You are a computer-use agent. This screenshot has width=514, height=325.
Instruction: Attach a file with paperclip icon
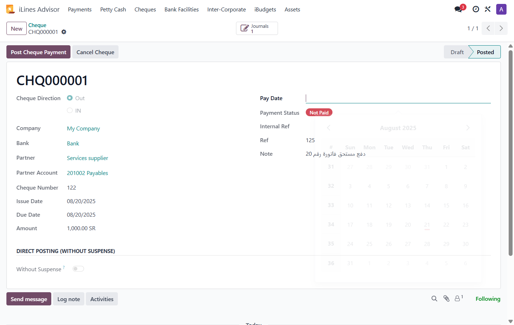(446, 299)
